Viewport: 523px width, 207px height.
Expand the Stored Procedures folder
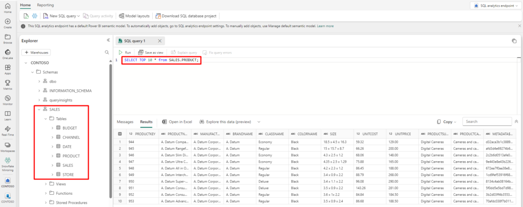45,202
